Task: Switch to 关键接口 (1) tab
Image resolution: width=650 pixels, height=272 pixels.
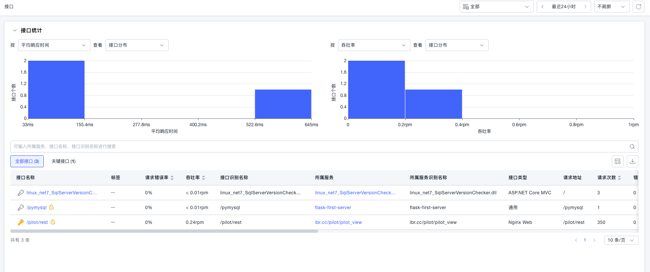Action: [x=63, y=161]
